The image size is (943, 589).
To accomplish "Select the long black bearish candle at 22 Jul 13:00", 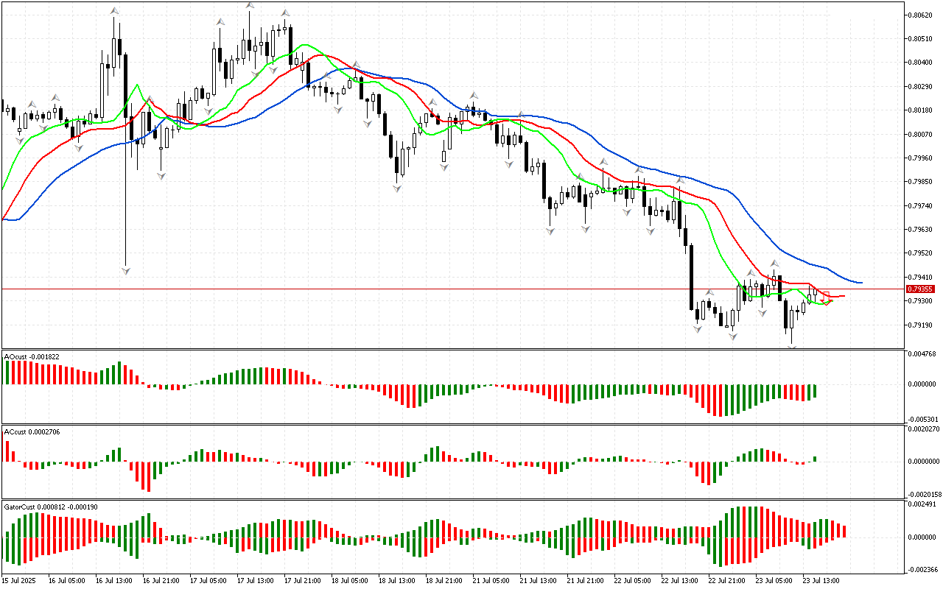I will (691, 277).
